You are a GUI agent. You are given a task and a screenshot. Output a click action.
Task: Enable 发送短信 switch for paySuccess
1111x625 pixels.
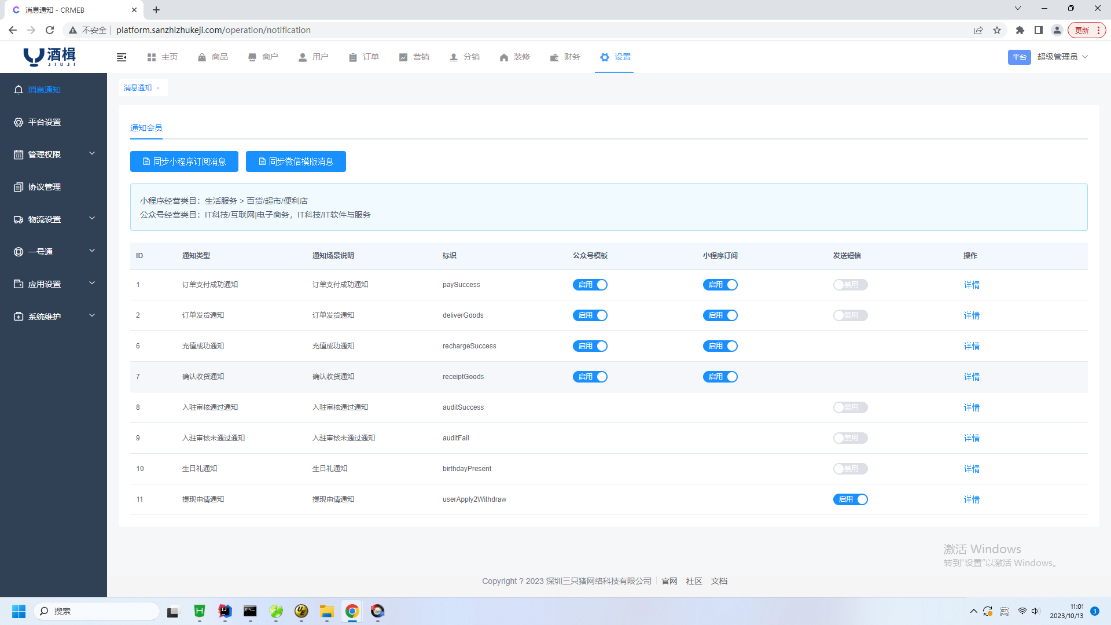coord(851,285)
